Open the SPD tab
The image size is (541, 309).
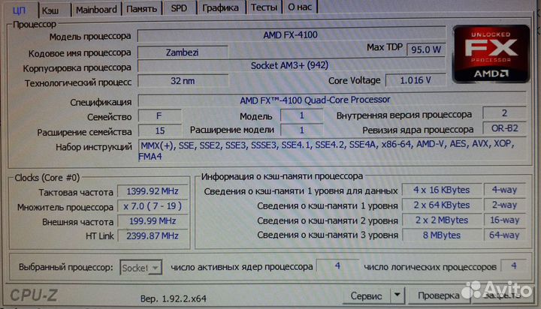point(179,8)
